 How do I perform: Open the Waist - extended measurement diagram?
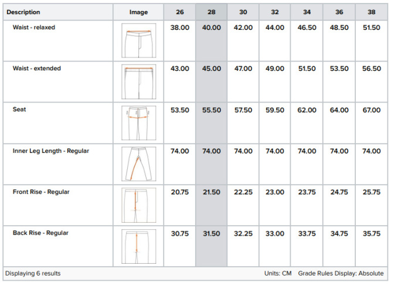click(139, 81)
